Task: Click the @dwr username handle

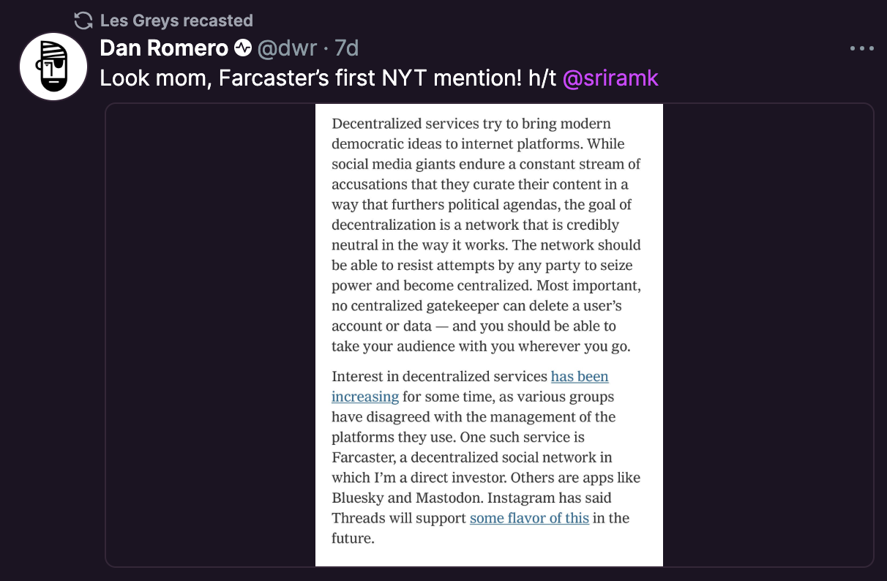Action: (x=287, y=49)
